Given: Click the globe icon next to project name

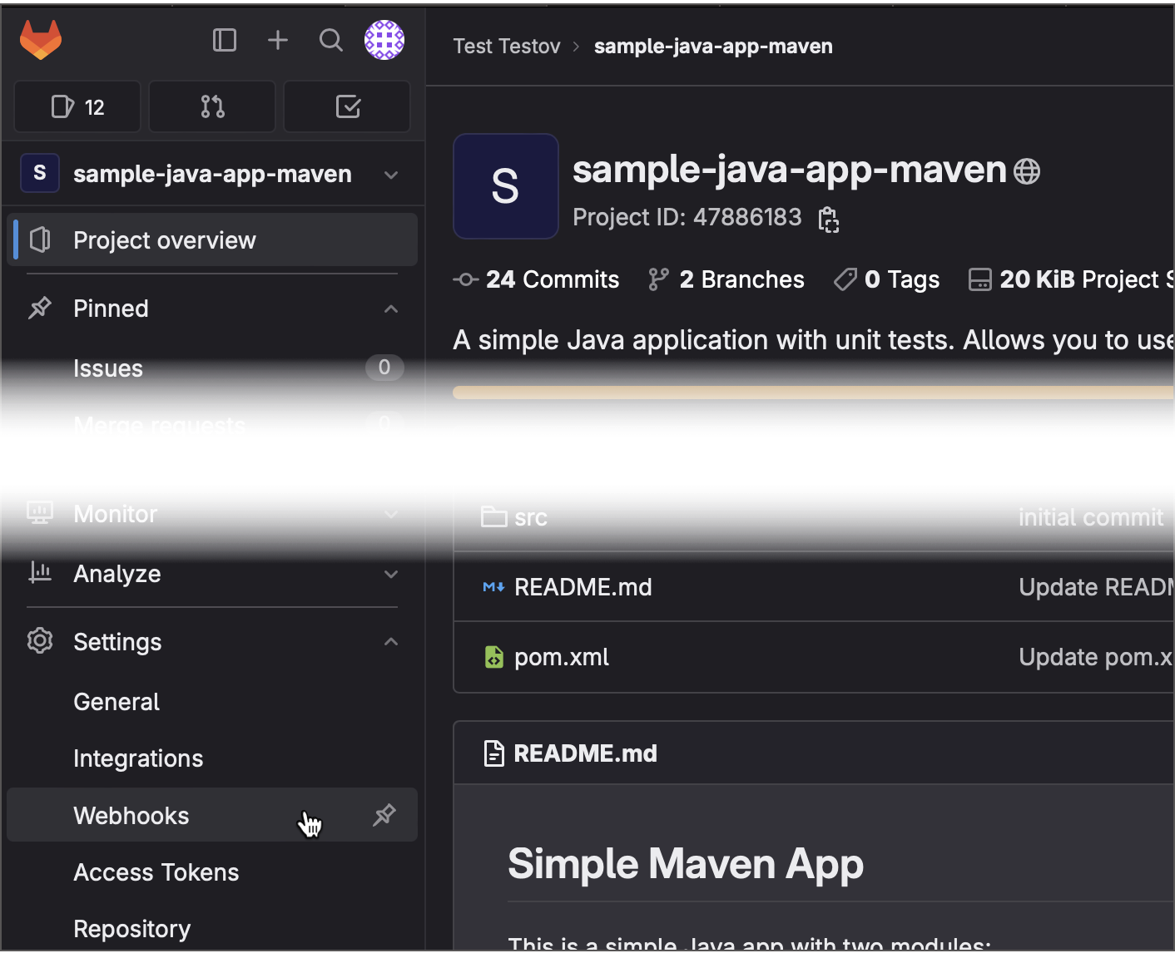Looking at the screenshot, I should (x=1028, y=170).
